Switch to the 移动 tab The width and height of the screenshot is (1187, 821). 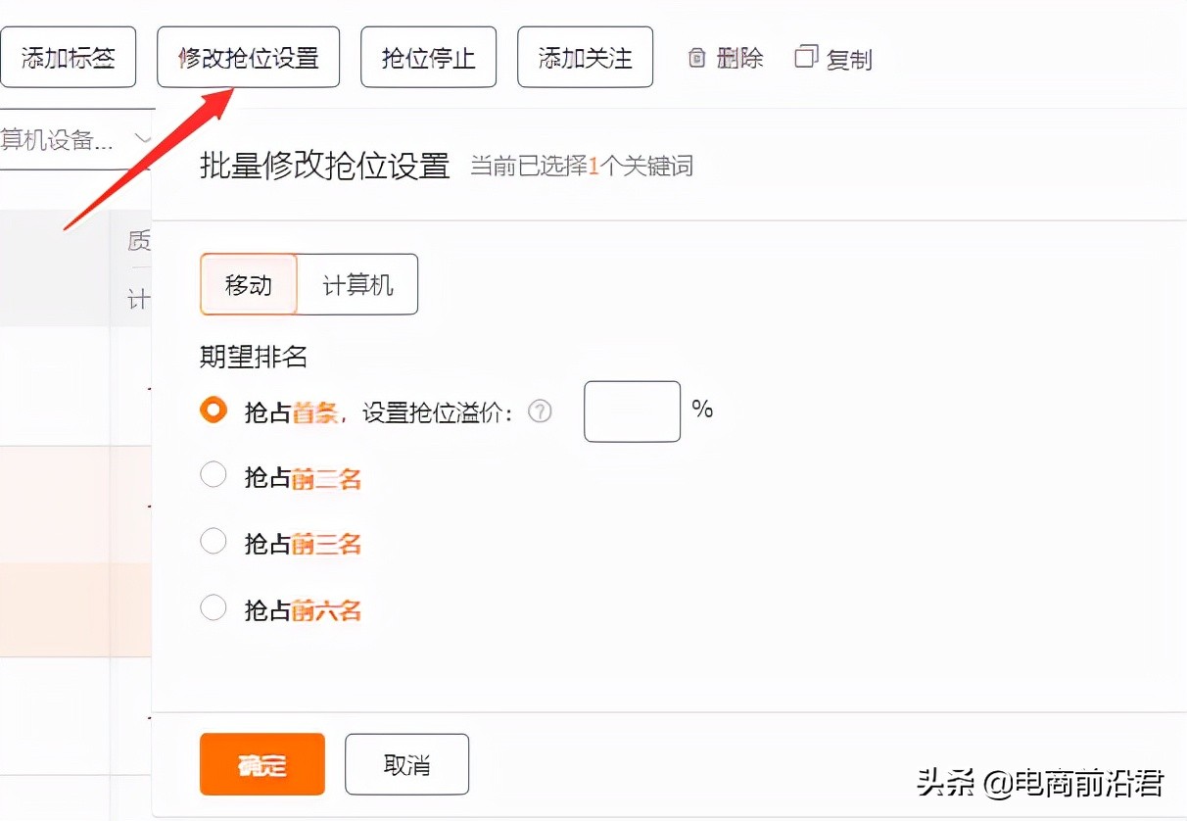point(249,284)
